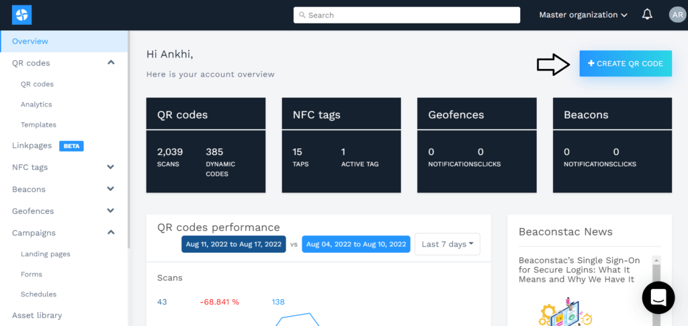Viewport: 688px width, 326px height.
Task: Open the Beacons summary card
Action: tap(612, 145)
